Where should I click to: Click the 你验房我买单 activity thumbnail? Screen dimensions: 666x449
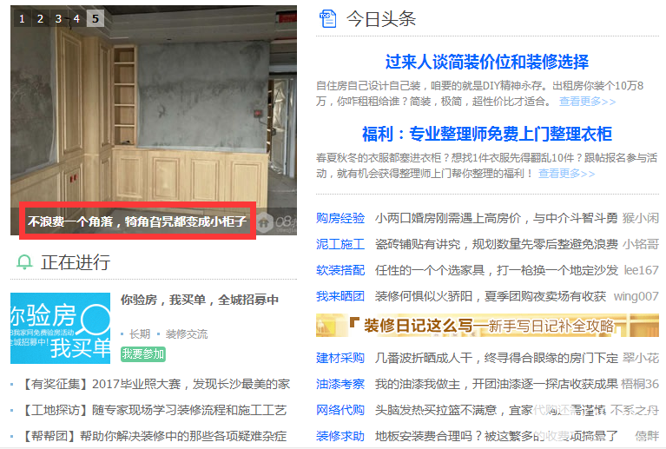[x=60, y=328]
